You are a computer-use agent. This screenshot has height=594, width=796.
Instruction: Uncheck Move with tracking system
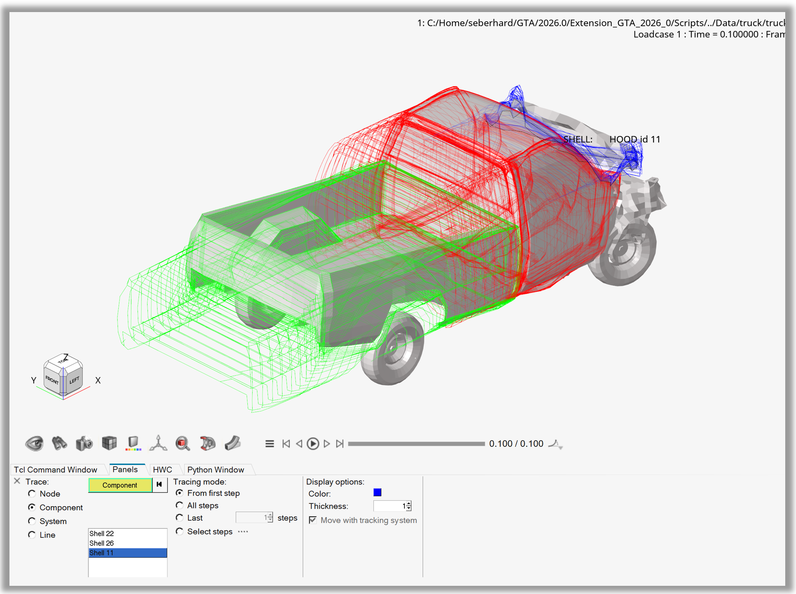coord(313,520)
